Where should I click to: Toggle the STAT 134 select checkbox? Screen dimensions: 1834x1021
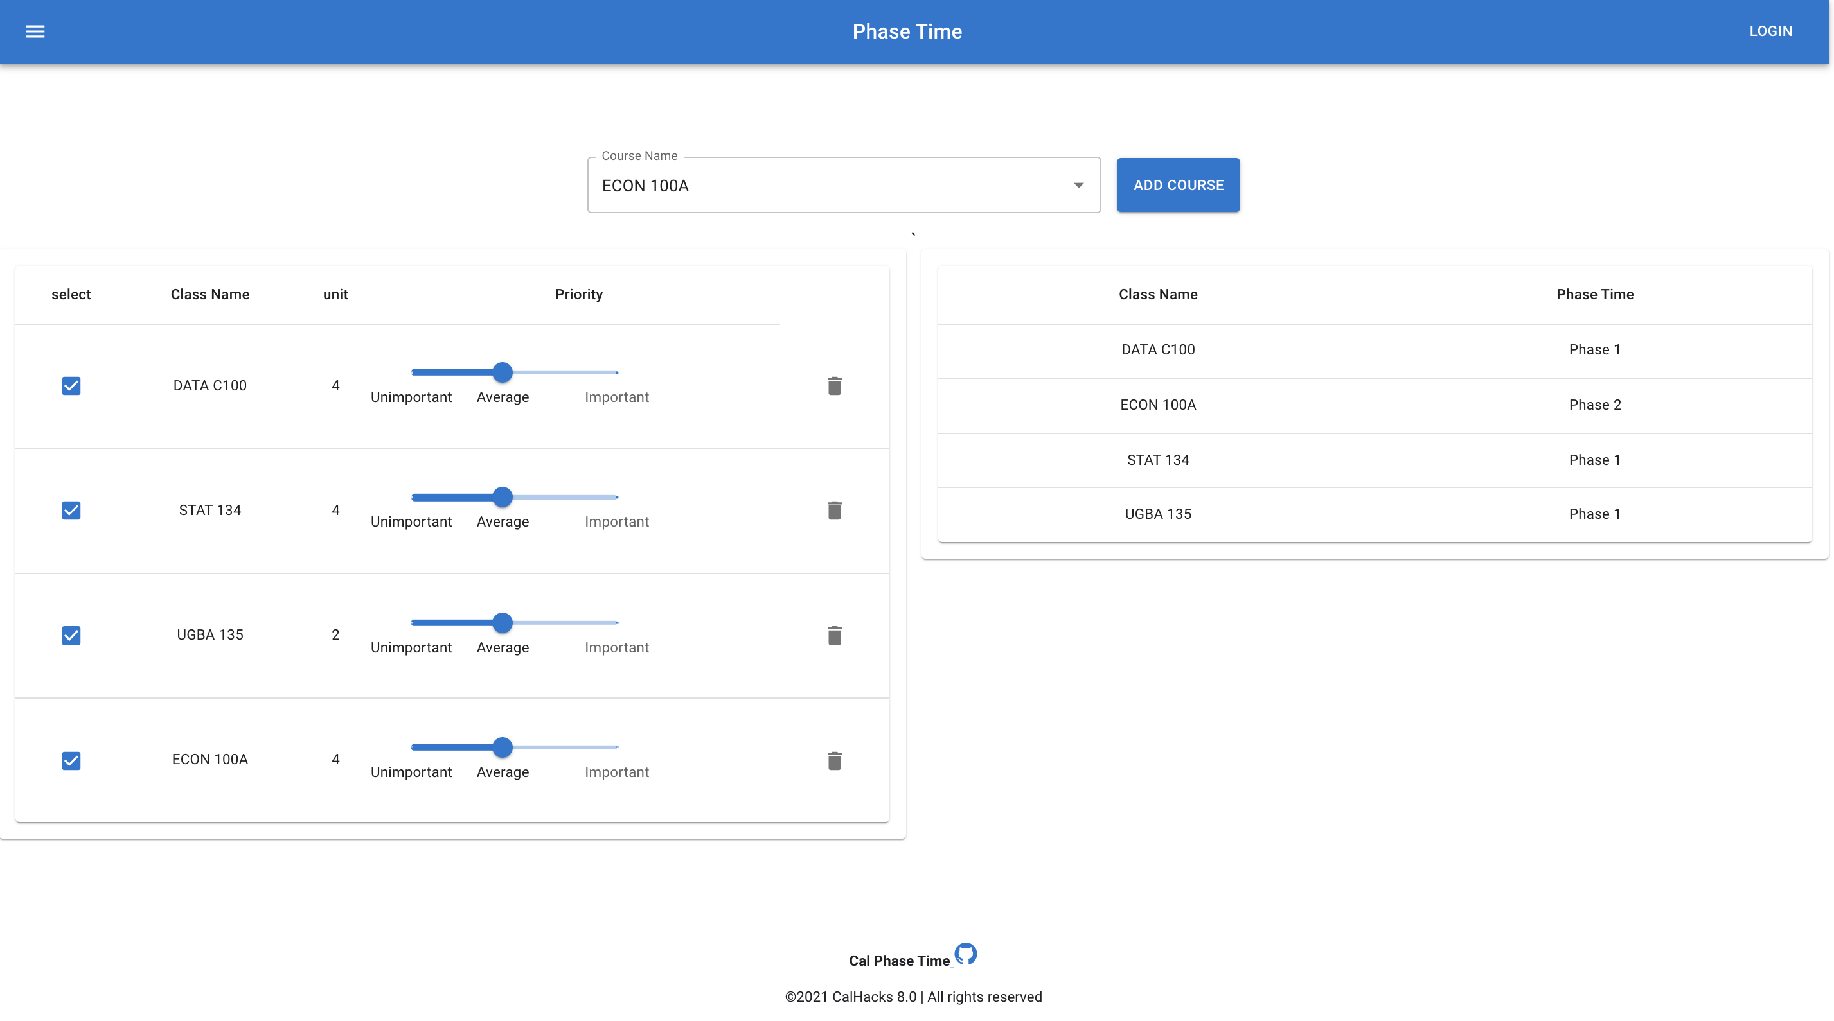(71, 510)
